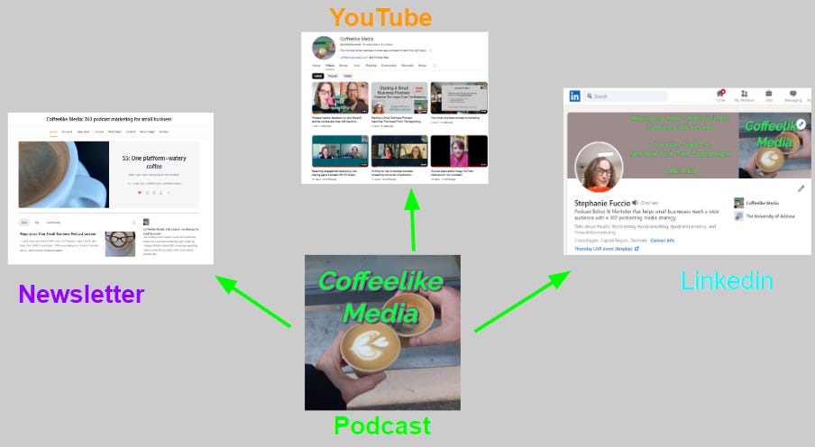Image resolution: width=815 pixels, height=447 pixels.
Task: Click the newsletter title 'Coffeelike Media: 360 podcast marketing'
Action: coord(109,119)
